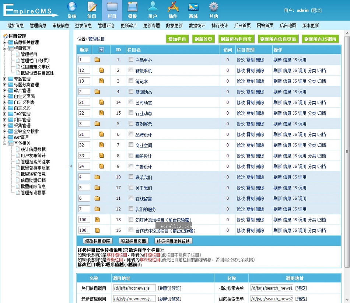
Task: Select the 栏目 folder icon
Action: 112,7
